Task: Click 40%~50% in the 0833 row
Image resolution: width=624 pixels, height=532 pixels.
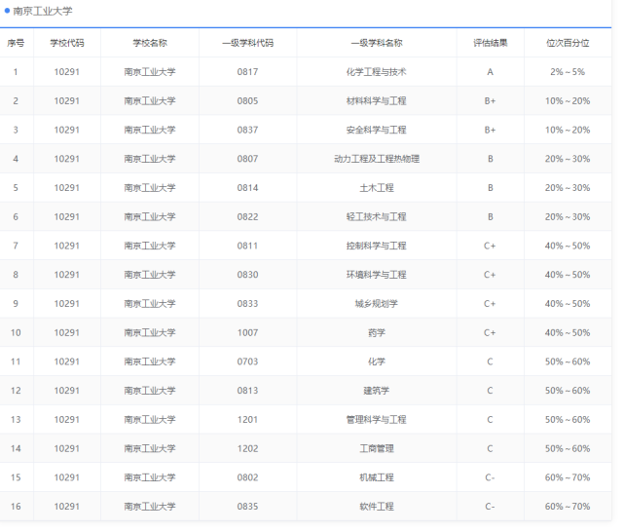Action: click(x=568, y=304)
